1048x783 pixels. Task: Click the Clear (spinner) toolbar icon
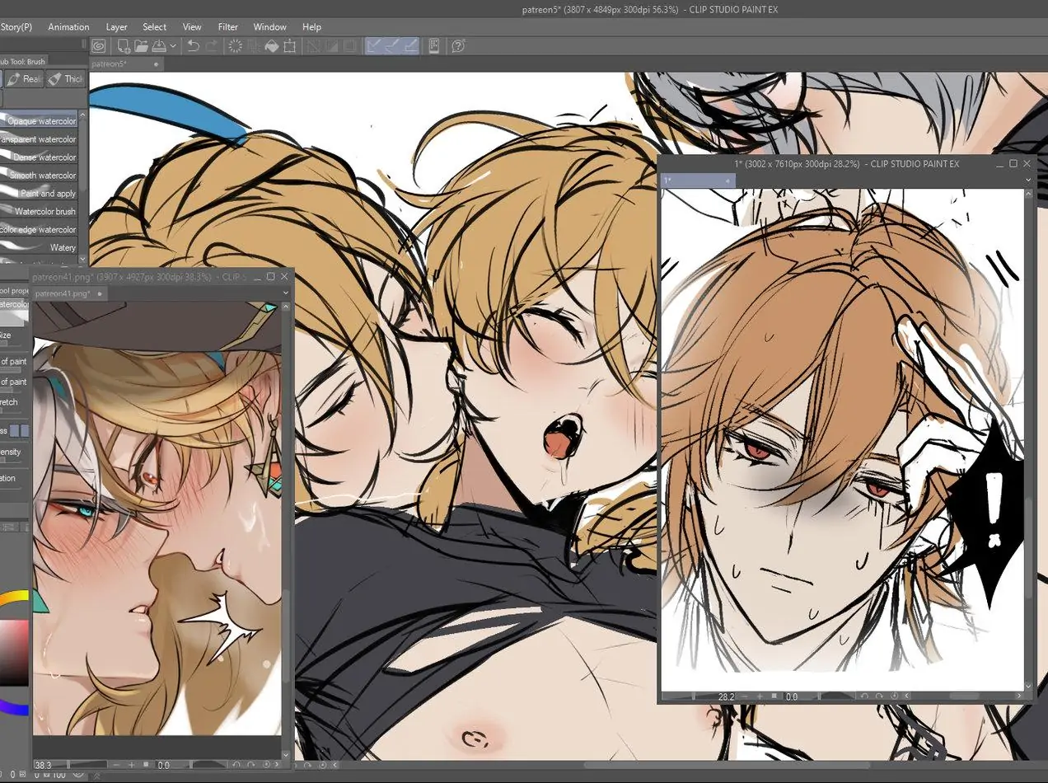coord(235,46)
